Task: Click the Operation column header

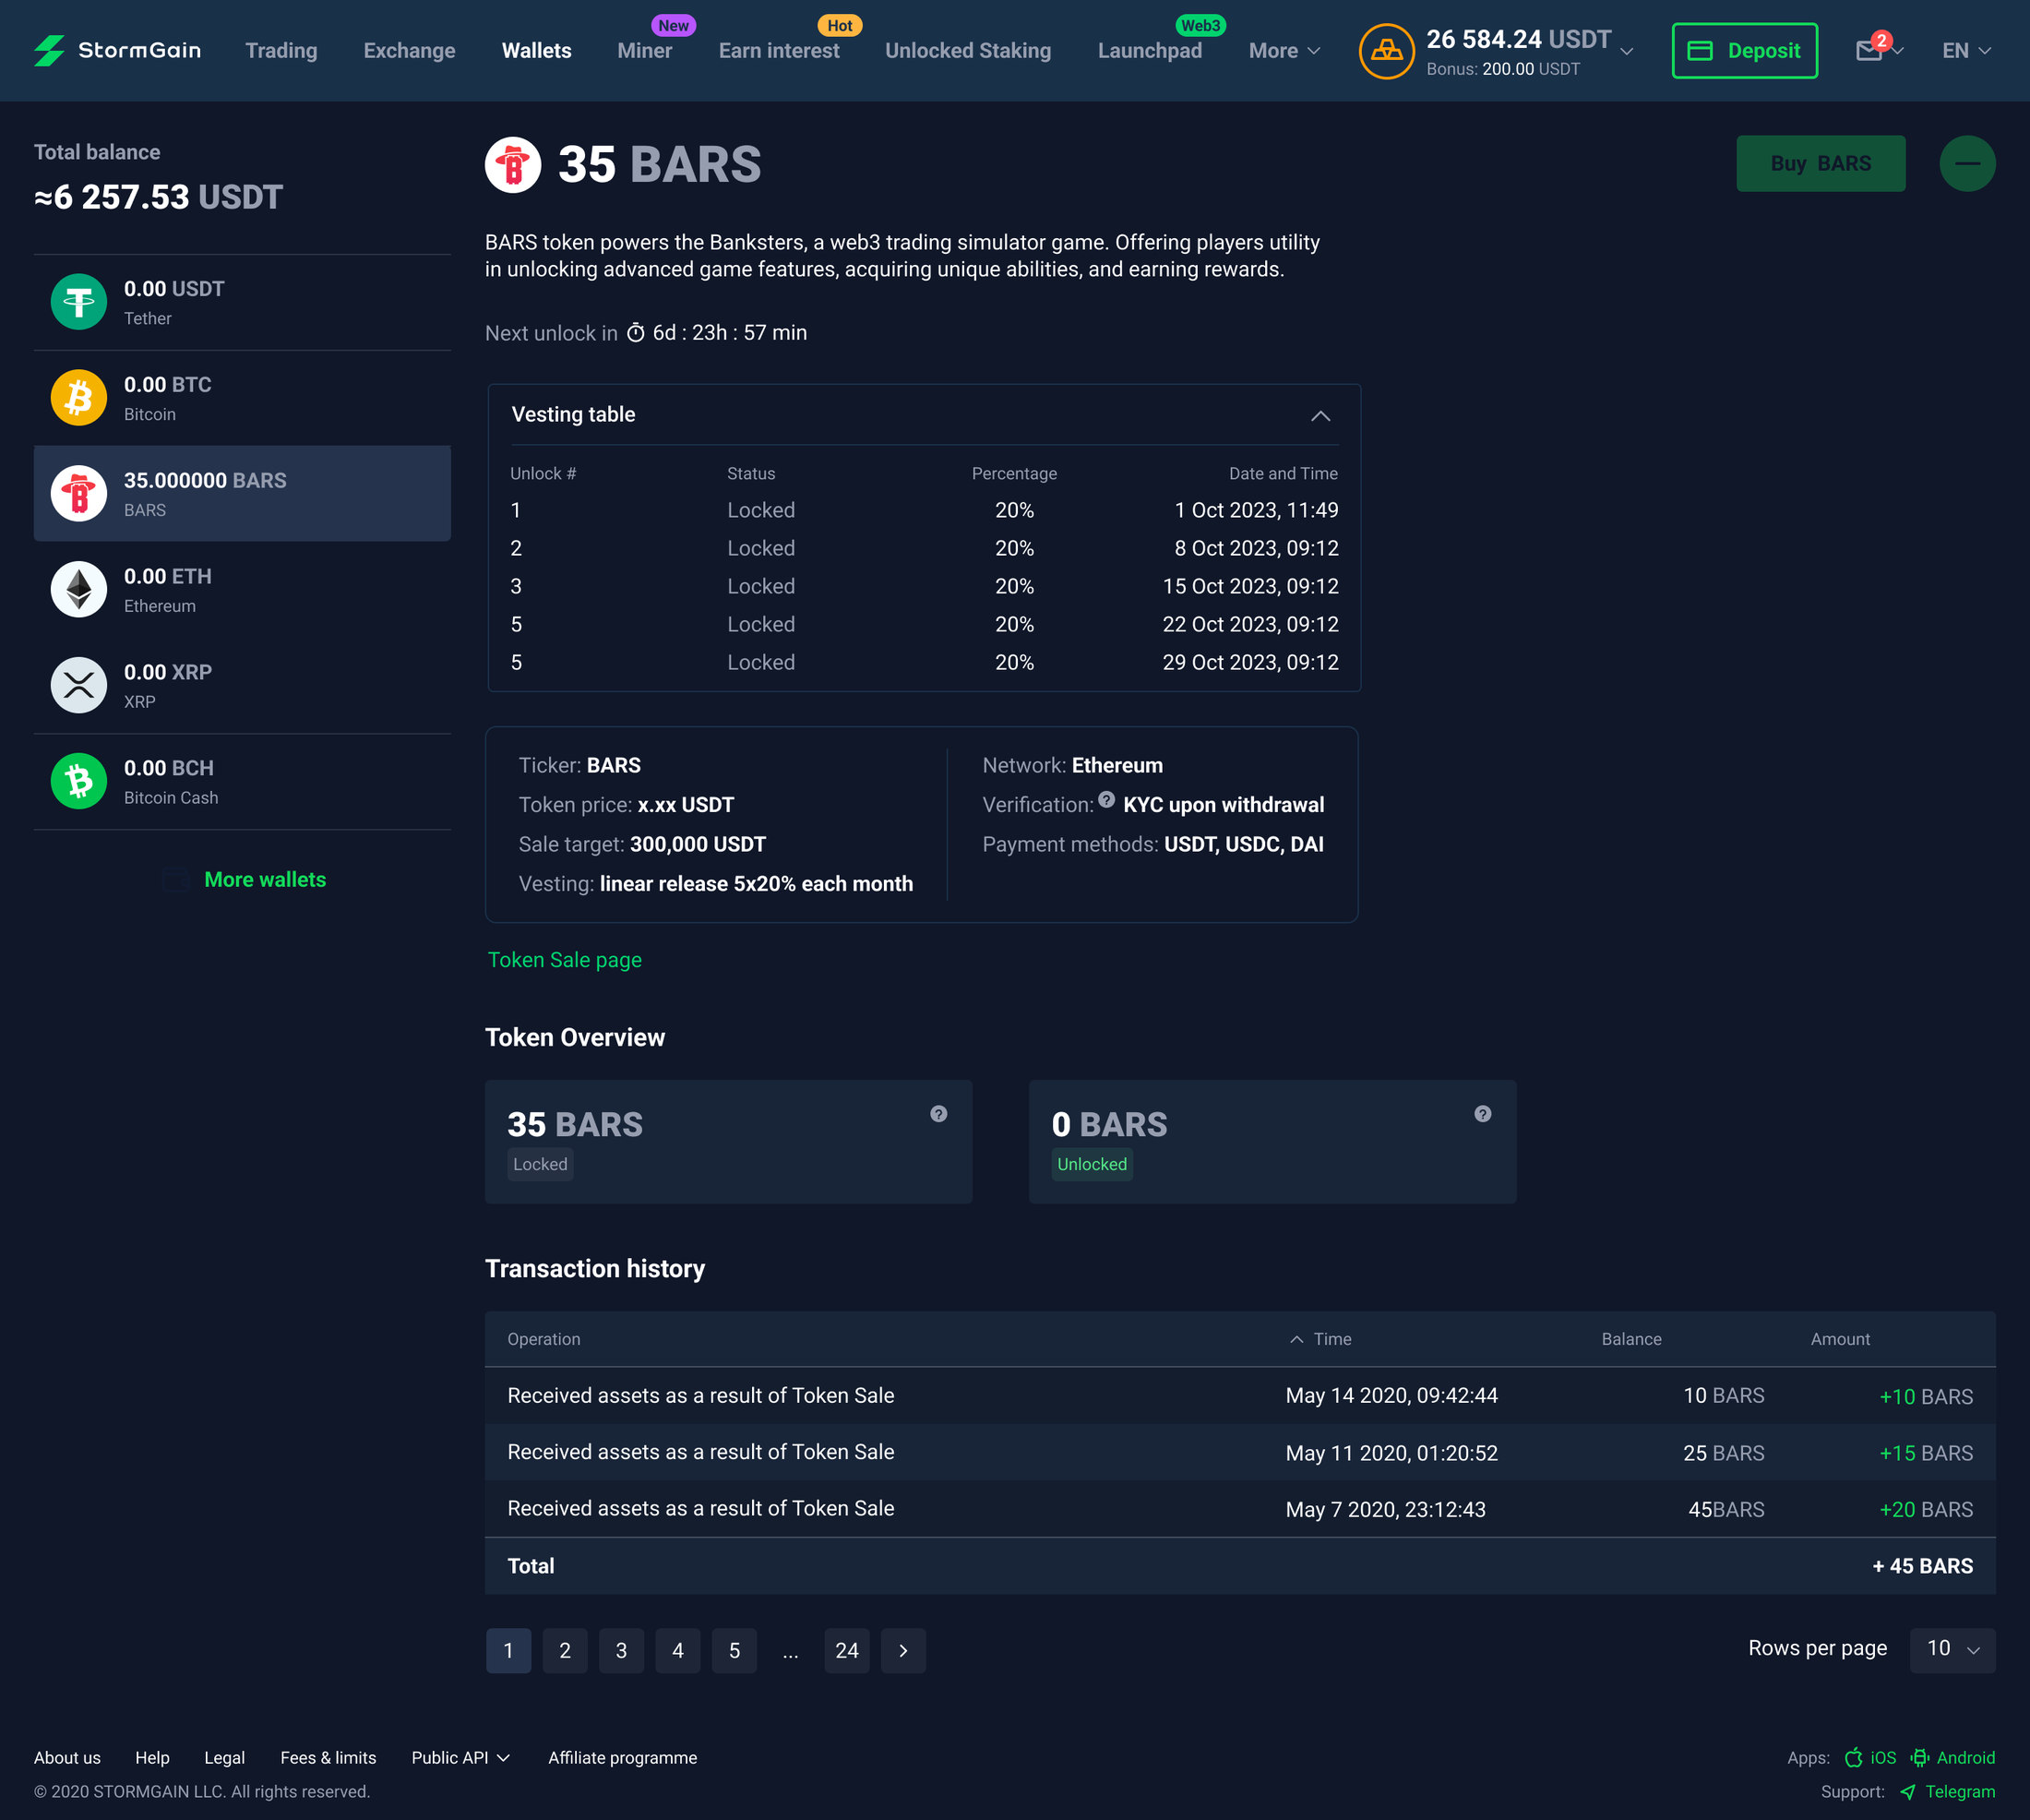Action: click(x=543, y=1339)
